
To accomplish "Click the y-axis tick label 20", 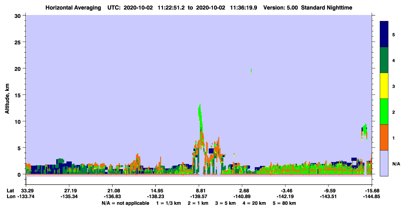I will [18, 68].
